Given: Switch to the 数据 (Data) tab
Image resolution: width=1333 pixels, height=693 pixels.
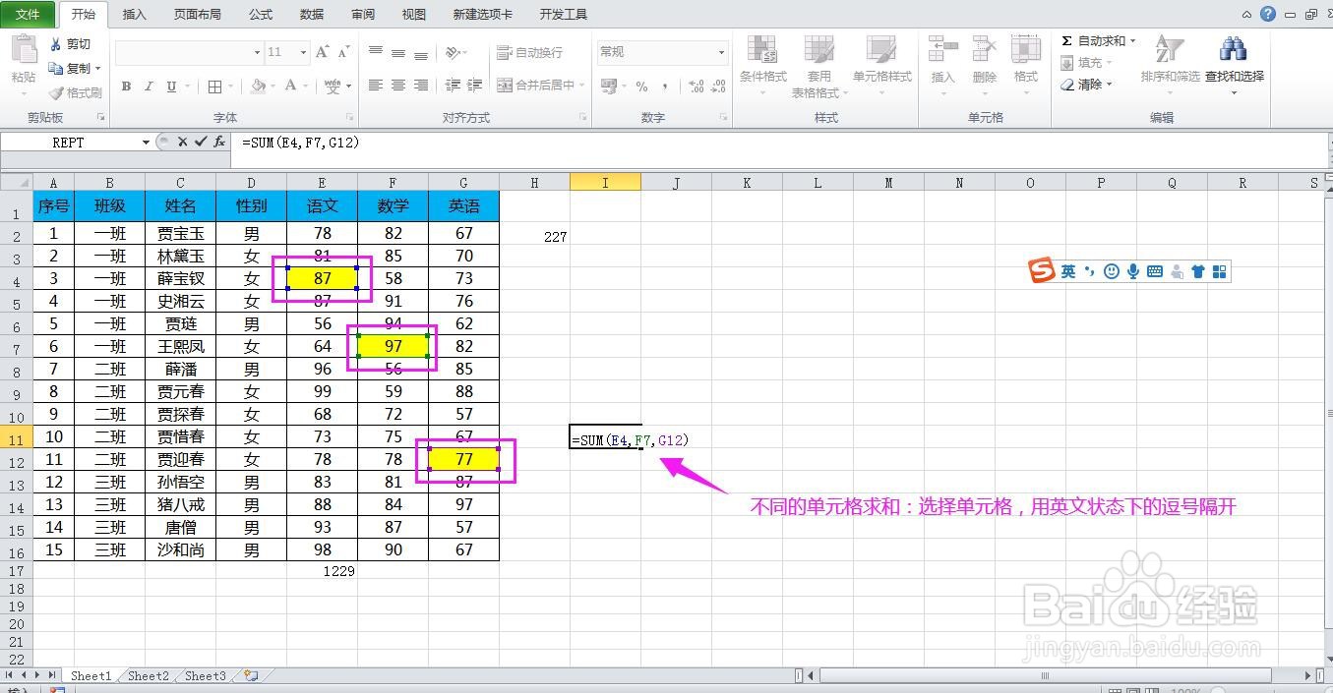Looking at the screenshot, I should [312, 15].
